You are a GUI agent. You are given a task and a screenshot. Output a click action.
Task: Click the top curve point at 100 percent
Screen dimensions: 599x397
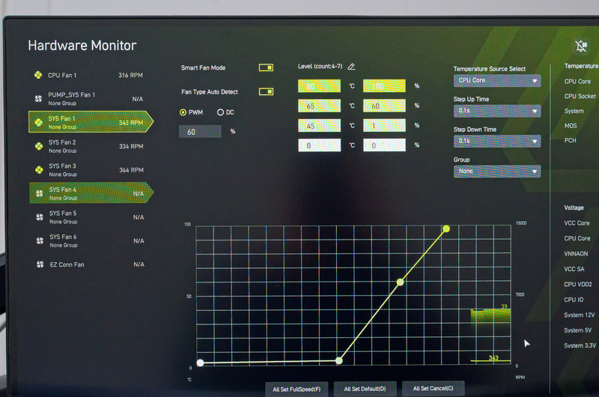tap(446, 228)
